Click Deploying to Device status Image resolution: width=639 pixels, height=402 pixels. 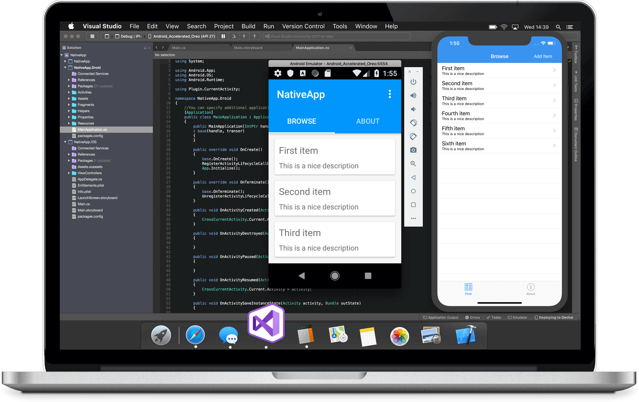[553, 317]
